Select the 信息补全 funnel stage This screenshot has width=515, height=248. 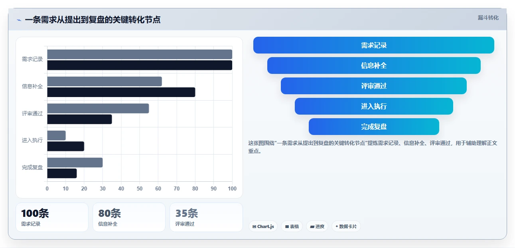374,65
